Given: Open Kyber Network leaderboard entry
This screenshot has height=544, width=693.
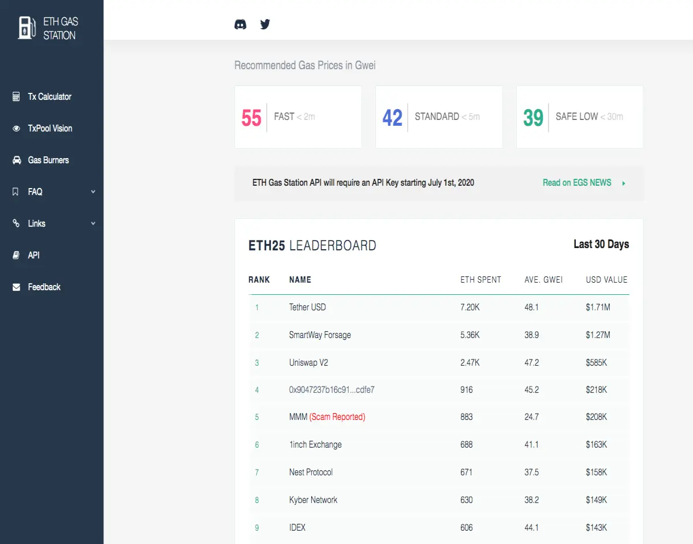Looking at the screenshot, I should point(313,500).
